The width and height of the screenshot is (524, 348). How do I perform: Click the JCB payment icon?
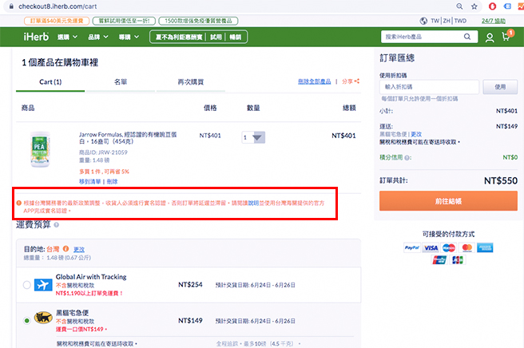458,260
